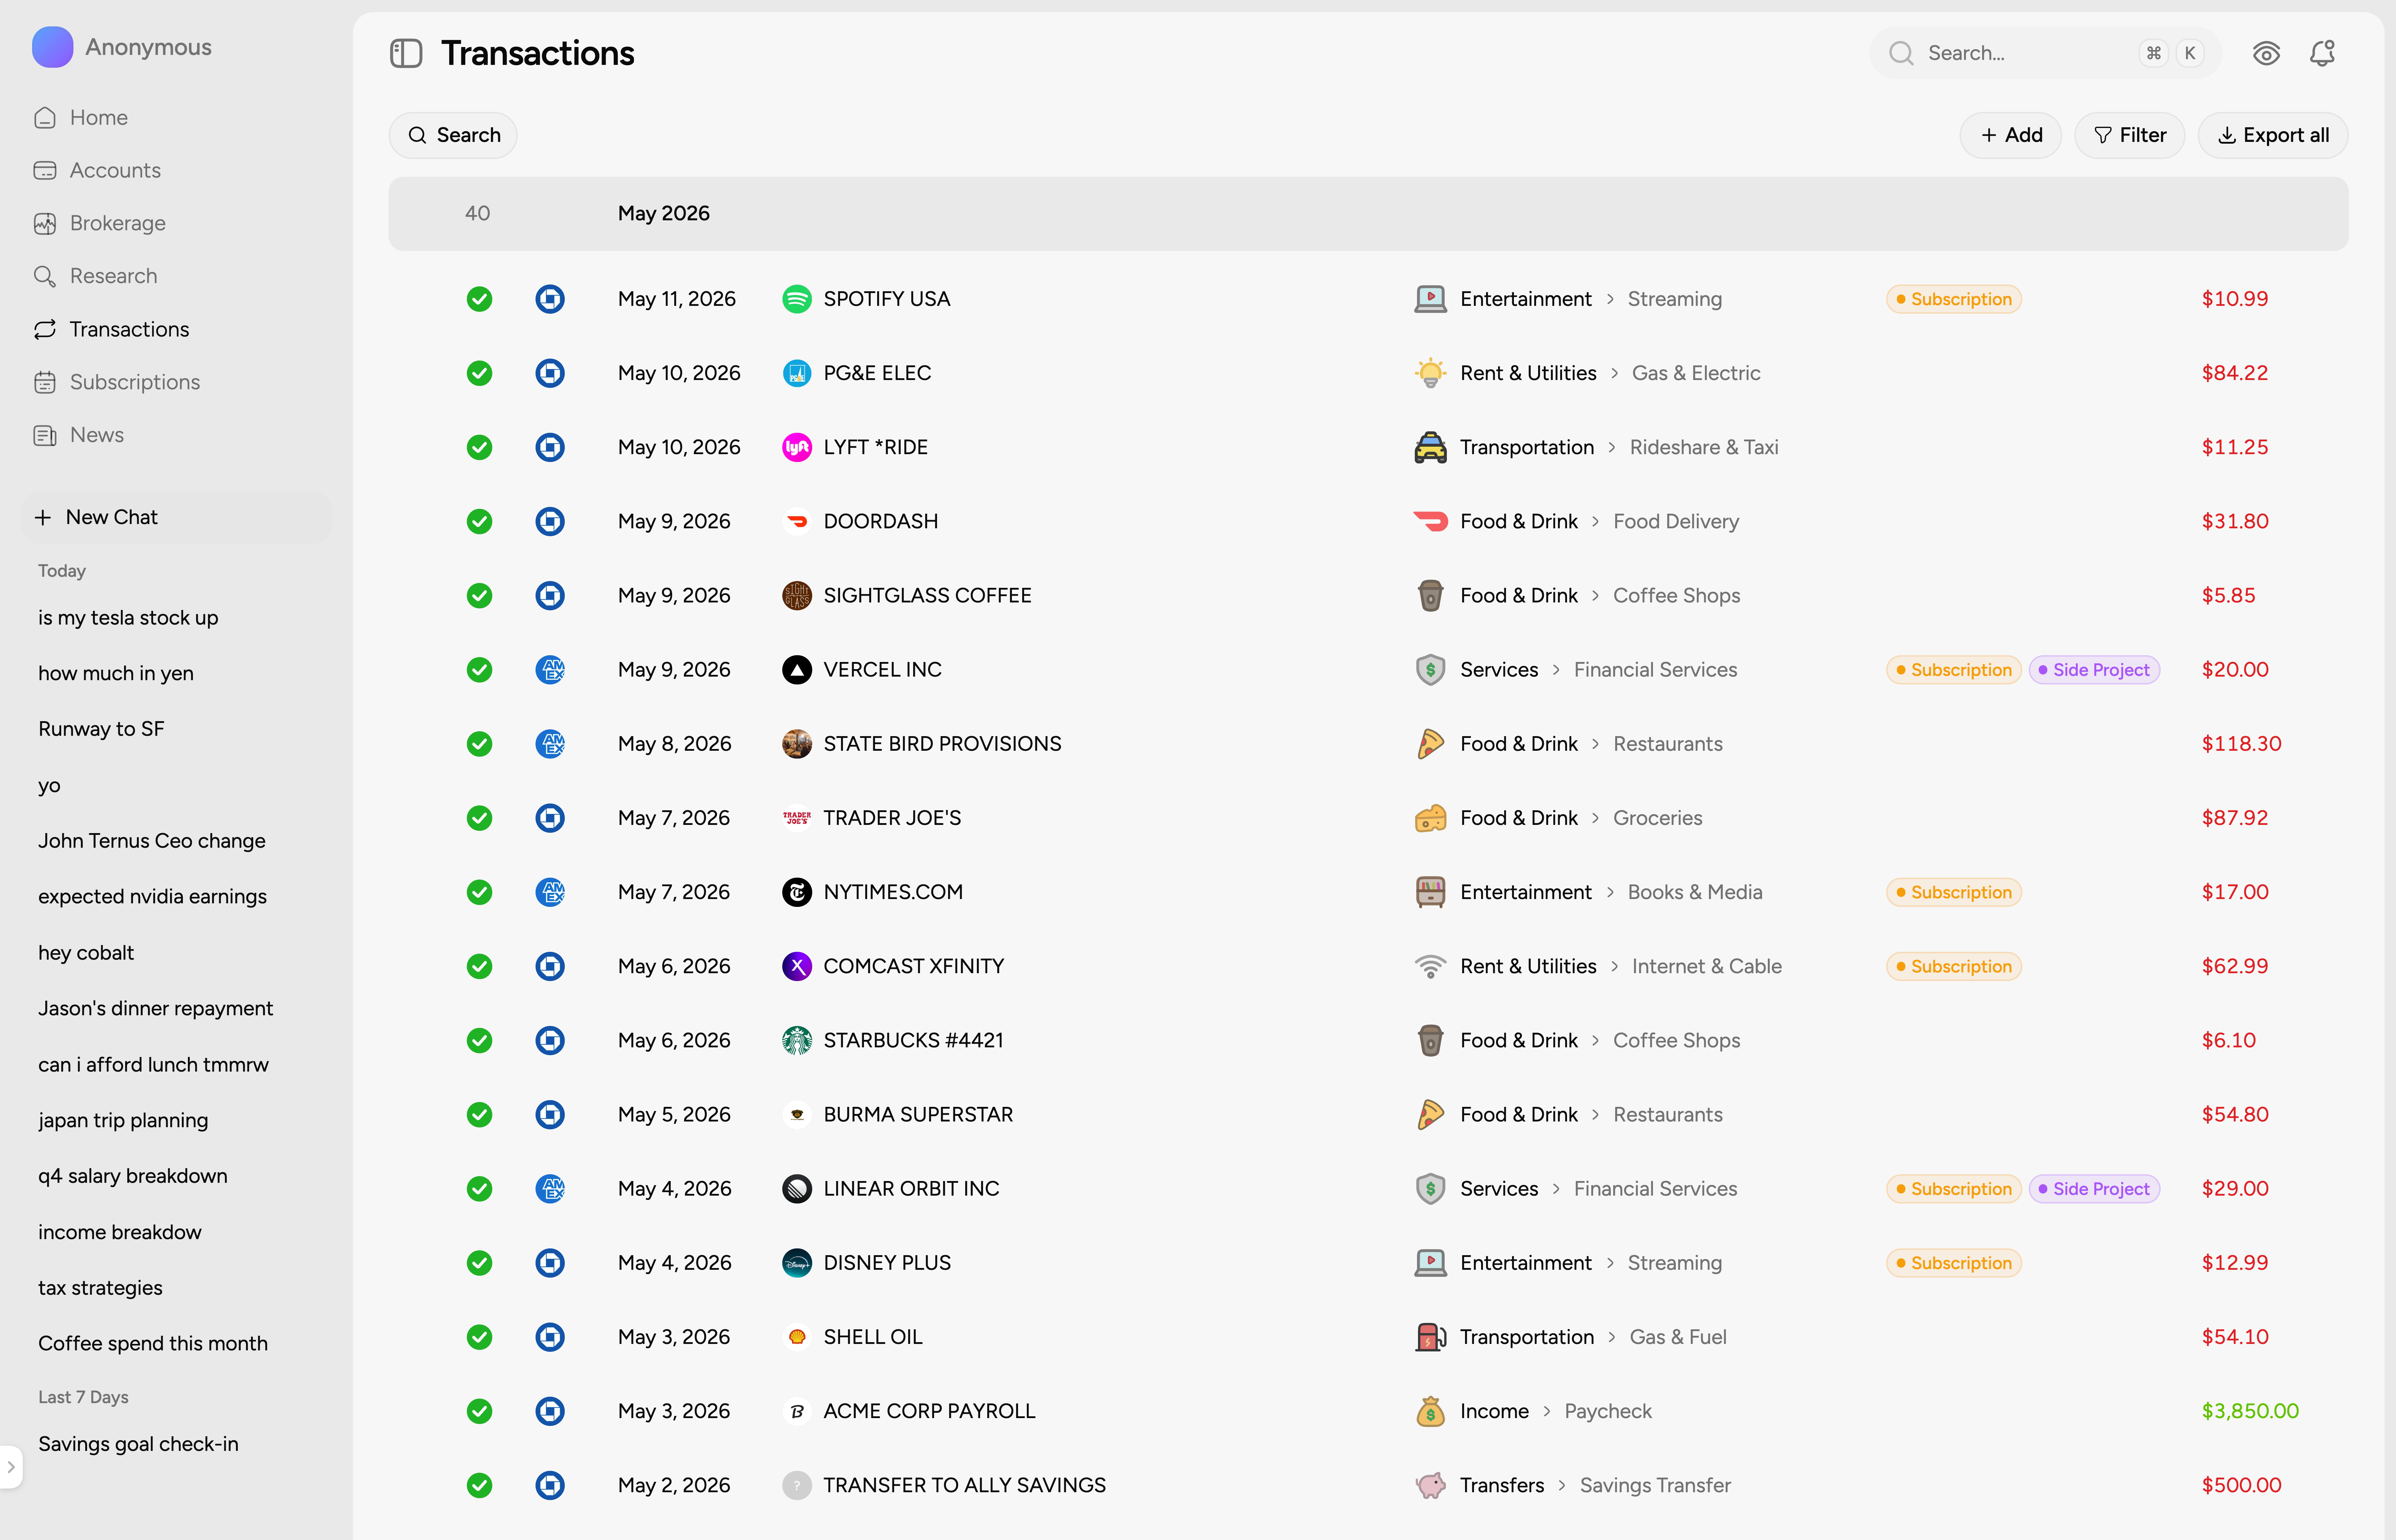This screenshot has width=2396, height=1540.
Task: Click the Subscription tag on NYTimes row
Action: [x=1953, y=892]
